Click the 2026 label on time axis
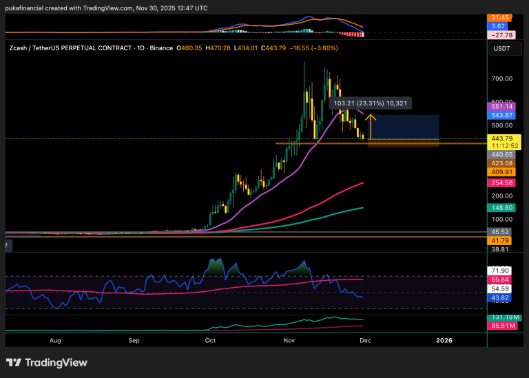Viewport: 529px width, 378px height. pyautogui.click(x=442, y=340)
